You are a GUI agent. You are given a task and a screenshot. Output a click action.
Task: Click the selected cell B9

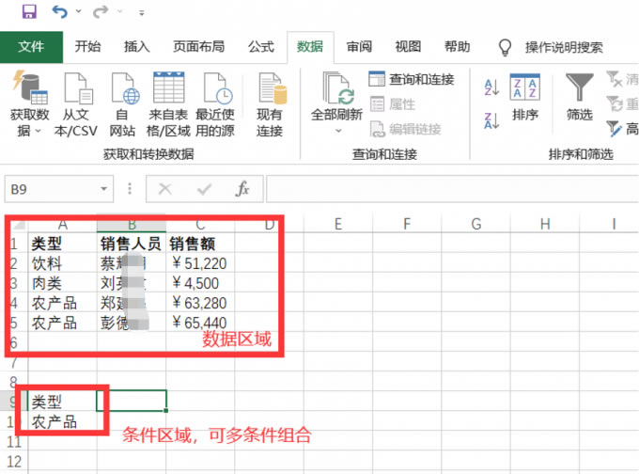[x=132, y=401]
